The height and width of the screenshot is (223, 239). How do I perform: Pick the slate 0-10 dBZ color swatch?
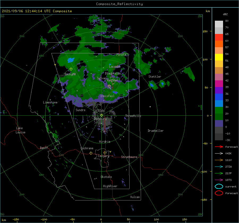(219, 124)
